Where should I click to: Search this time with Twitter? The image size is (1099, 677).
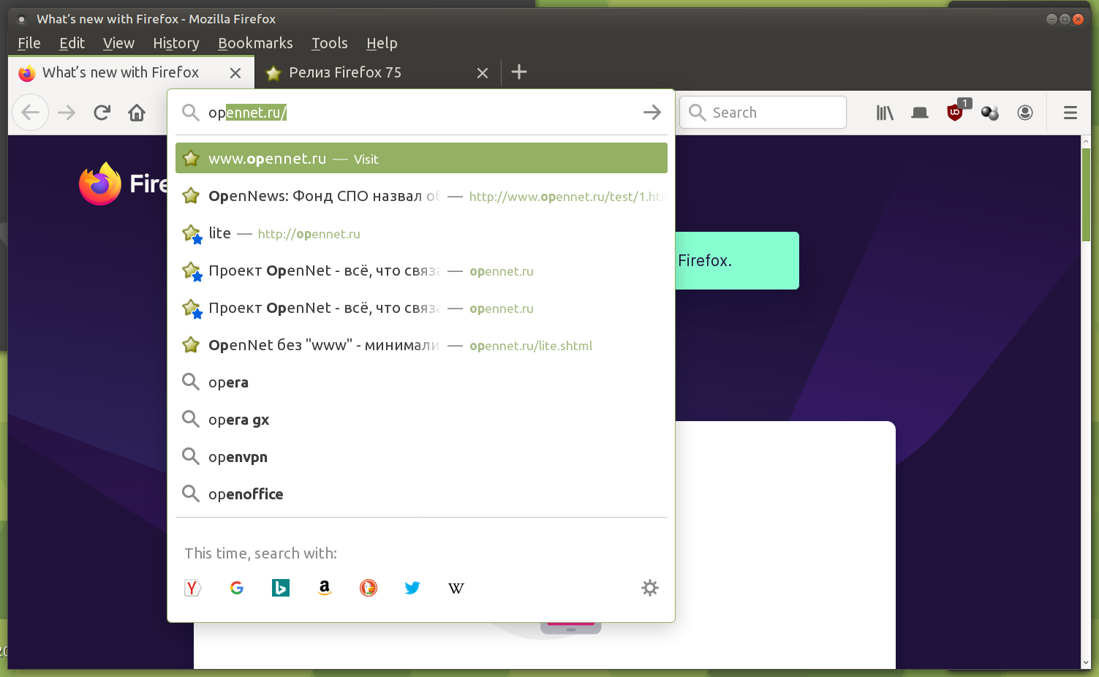click(412, 588)
